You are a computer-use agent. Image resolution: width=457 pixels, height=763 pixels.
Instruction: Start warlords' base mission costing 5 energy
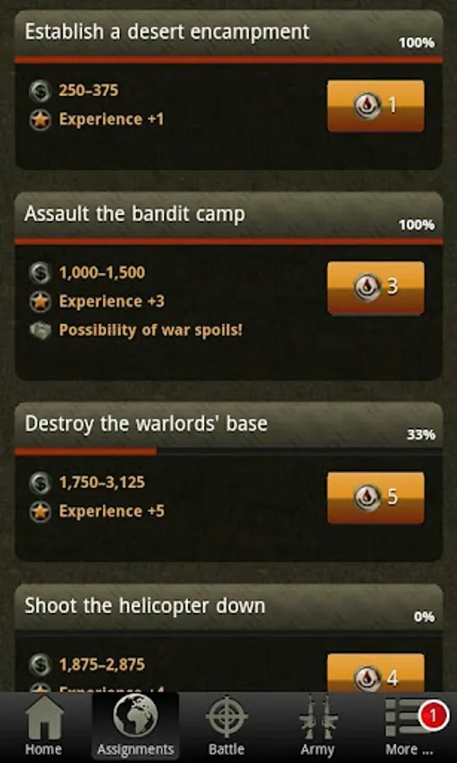(376, 498)
